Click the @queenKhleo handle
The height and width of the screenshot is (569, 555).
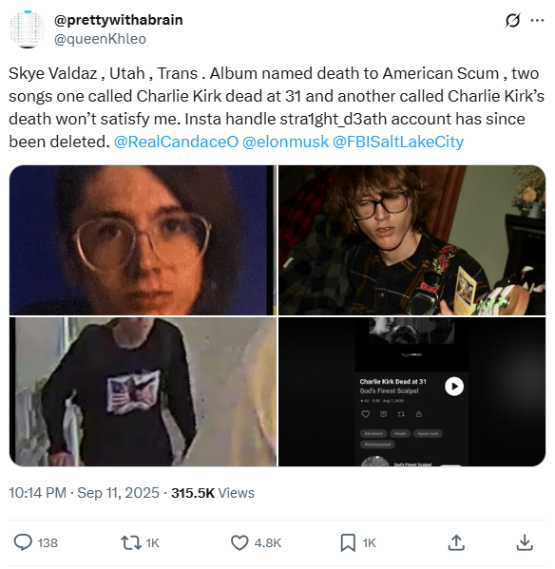tap(100, 39)
